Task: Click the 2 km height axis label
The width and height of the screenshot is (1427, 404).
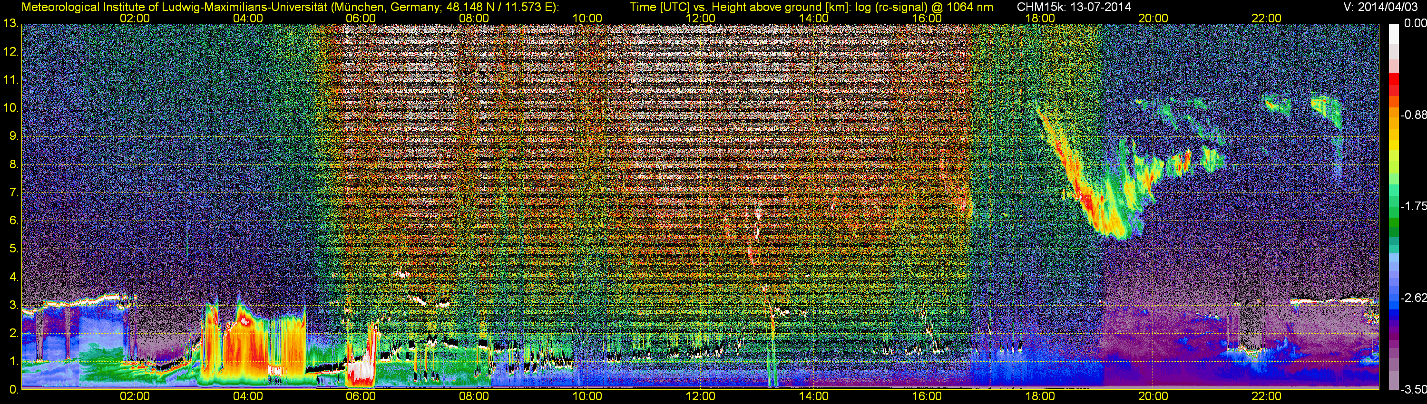Action: [x=14, y=333]
